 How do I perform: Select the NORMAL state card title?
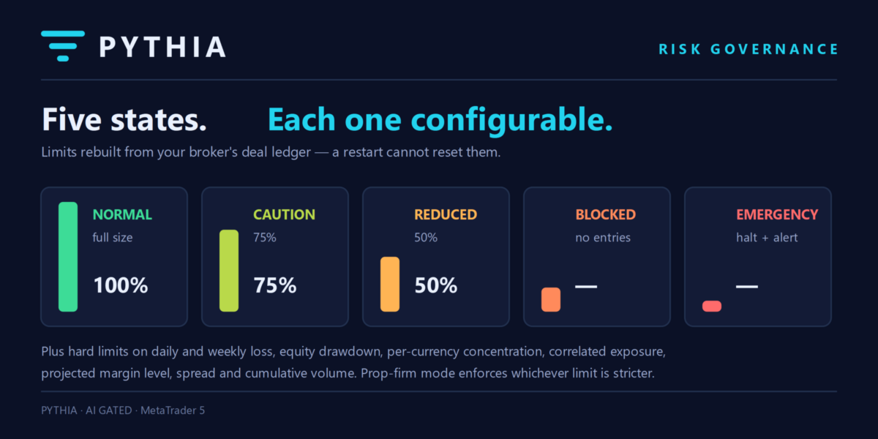pos(122,215)
